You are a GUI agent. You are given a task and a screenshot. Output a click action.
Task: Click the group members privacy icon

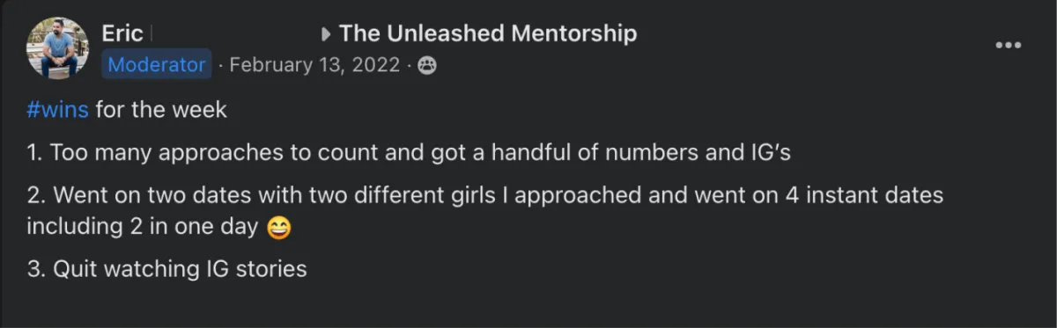(426, 65)
